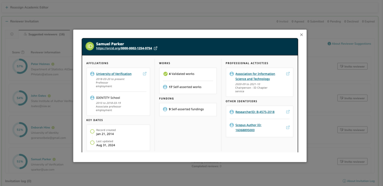Open Scopus Author ID link
Viewport: 383px width, 186px height.
(x=248, y=127)
